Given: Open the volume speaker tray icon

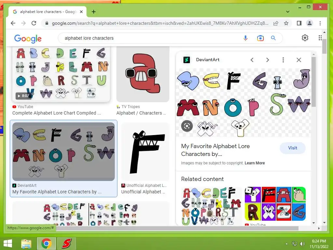Looking at the screenshot, I should pos(302,244).
